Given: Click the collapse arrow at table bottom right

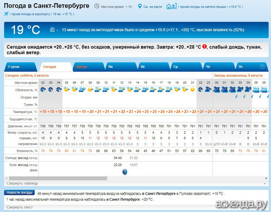Looking at the screenshot, I should 265,183.
